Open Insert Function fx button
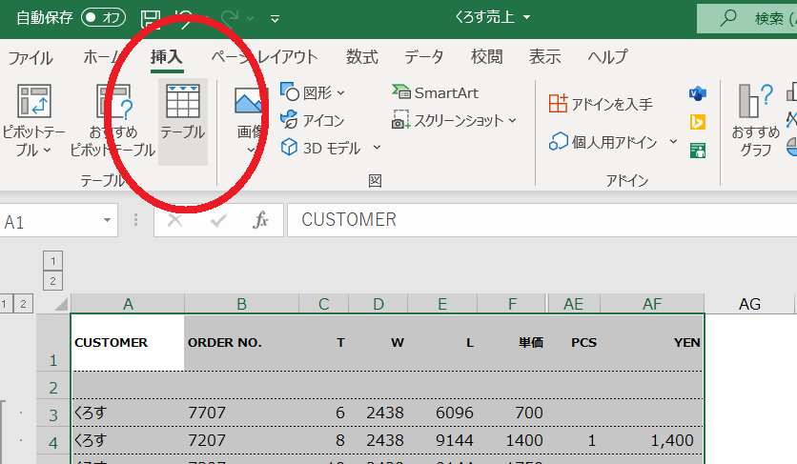797x464 pixels. click(x=260, y=220)
